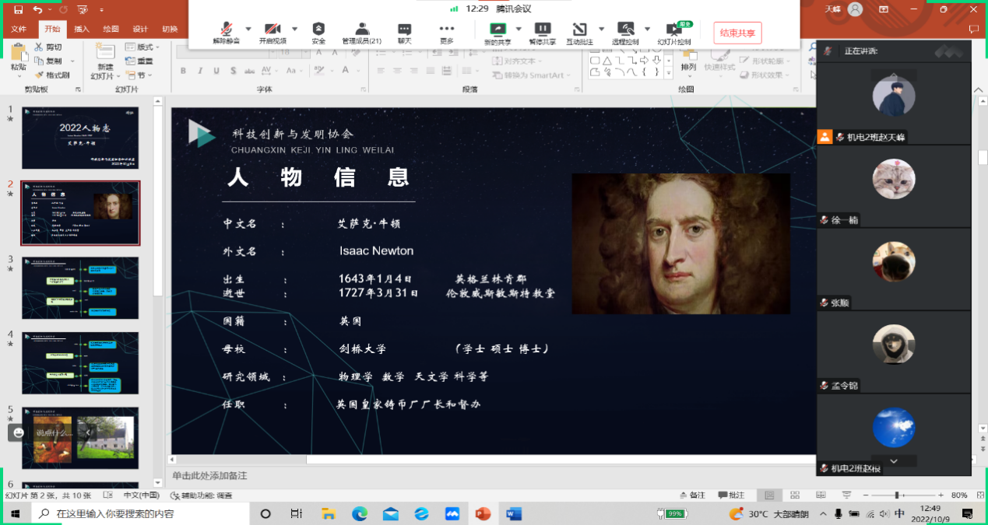The height and width of the screenshot is (525, 988).
Task: Click the 远程控制 remote control icon
Action: pyautogui.click(x=625, y=29)
